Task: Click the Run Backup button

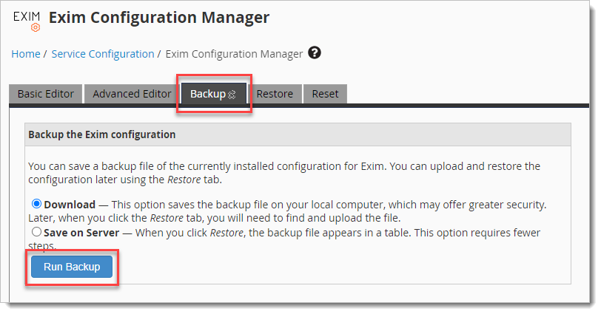Action: tap(72, 267)
